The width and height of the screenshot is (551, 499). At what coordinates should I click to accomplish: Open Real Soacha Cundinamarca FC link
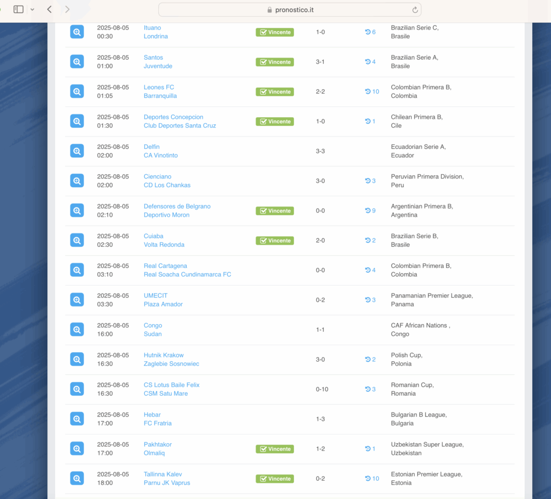tap(187, 275)
